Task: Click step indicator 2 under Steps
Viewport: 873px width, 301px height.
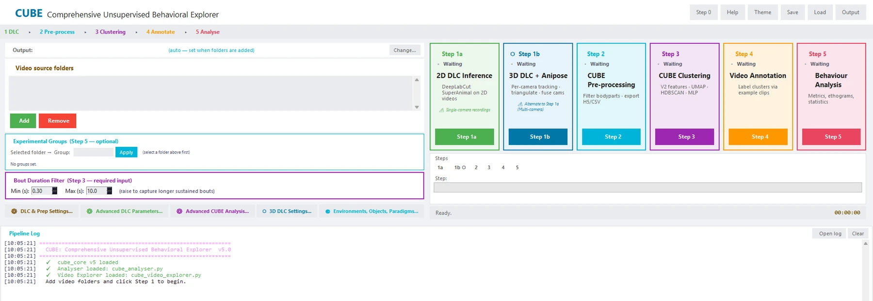Action: click(476, 168)
